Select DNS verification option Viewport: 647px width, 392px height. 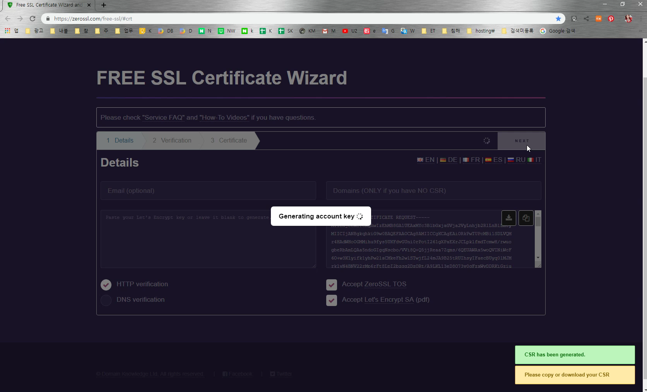106,300
